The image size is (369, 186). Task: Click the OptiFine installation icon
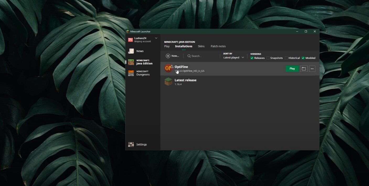coord(168,69)
